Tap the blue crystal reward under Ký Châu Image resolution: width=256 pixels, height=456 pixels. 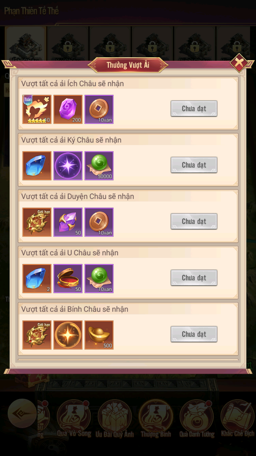[37, 166]
